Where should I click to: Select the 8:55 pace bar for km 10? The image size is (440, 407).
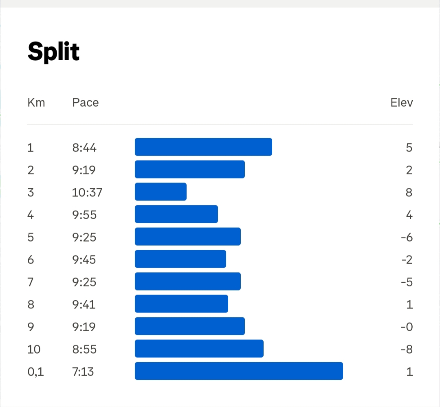coord(199,349)
